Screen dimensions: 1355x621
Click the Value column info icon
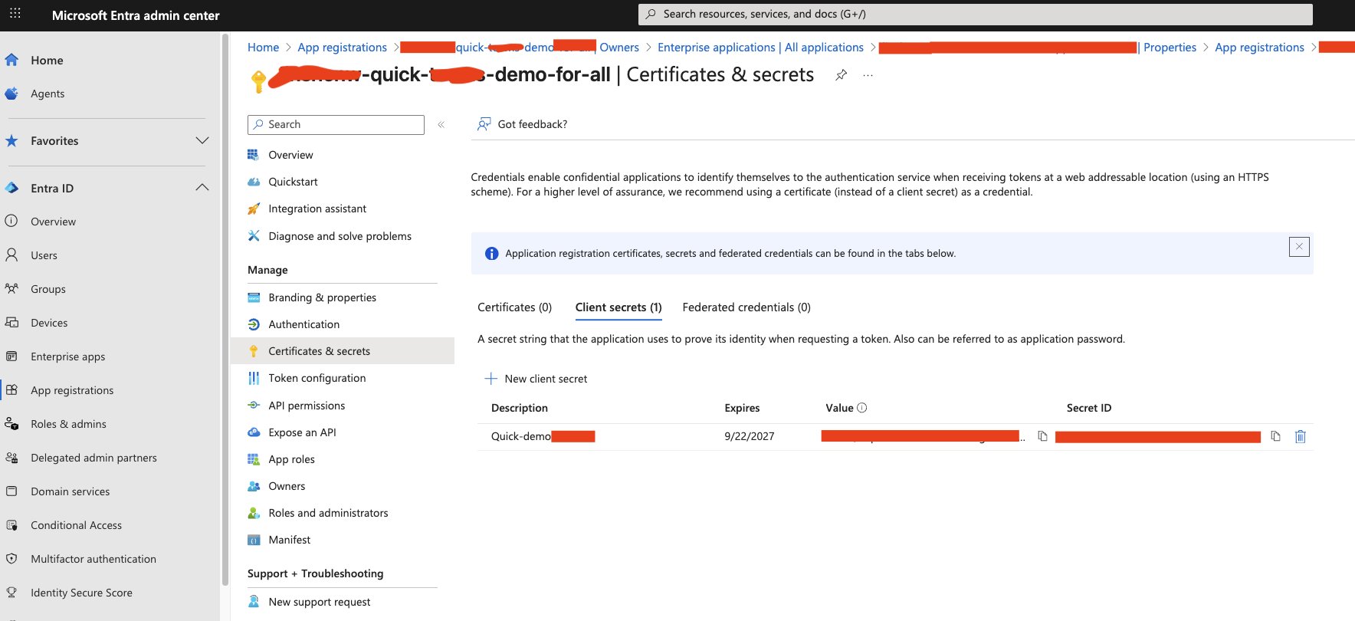pos(861,408)
